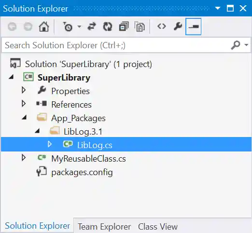Click Sync with Active Document arrows
Viewport: 252px width, 233px height.
pyautogui.click(x=92, y=27)
